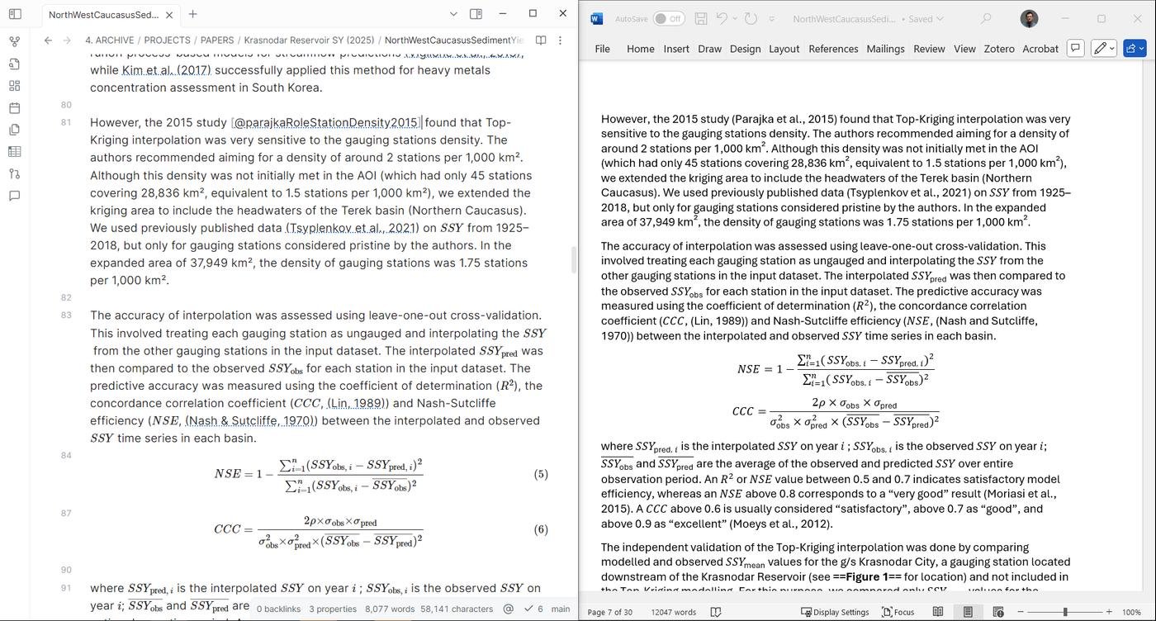This screenshot has height=621, width=1156.
Task: Click the Save icon in Word title bar
Action: tap(701, 19)
